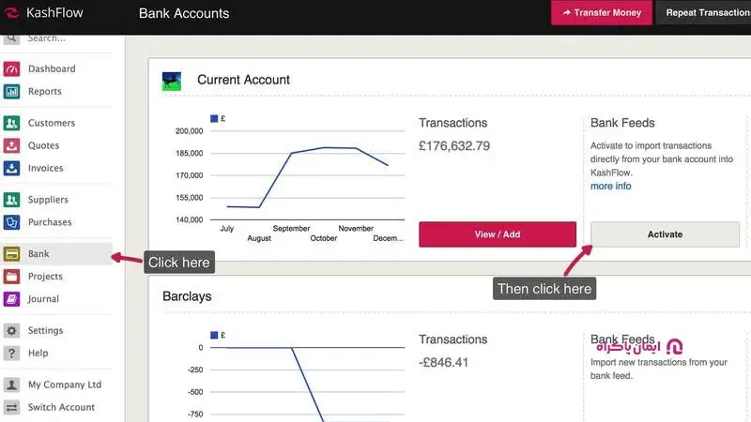Screen dimensions: 751x422
Task: Select the Customers icon
Action: click(12, 124)
